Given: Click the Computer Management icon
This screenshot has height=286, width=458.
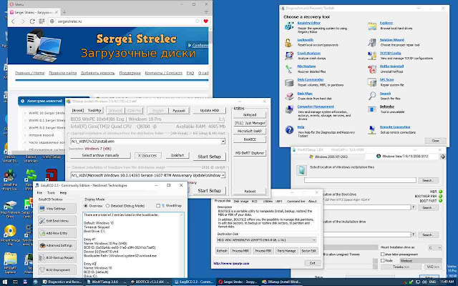Looking at the screenshot, I should 289,109.
